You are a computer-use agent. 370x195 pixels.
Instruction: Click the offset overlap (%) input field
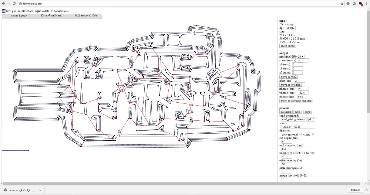click(287, 164)
